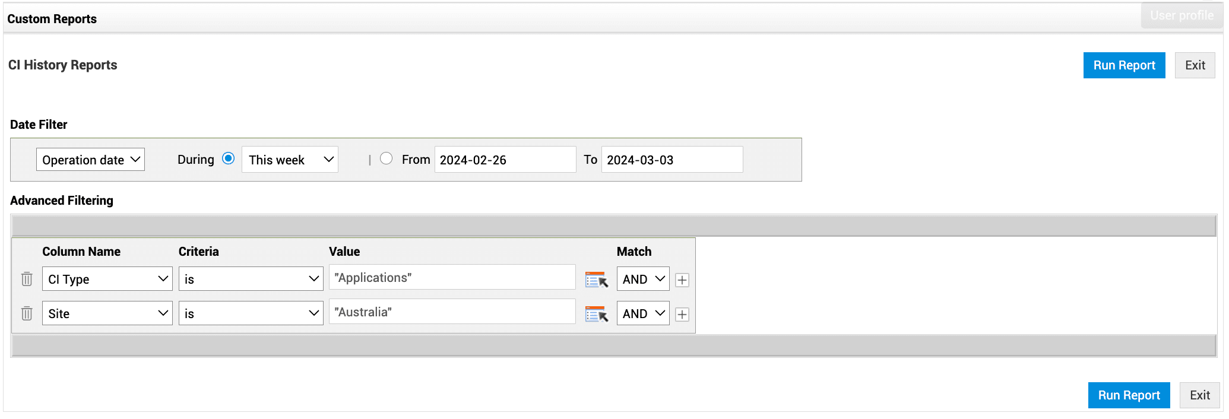Image resolution: width=1229 pixels, height=419 pixels.
Task: Open the Operation date dropdown
Action: (90, 160)
